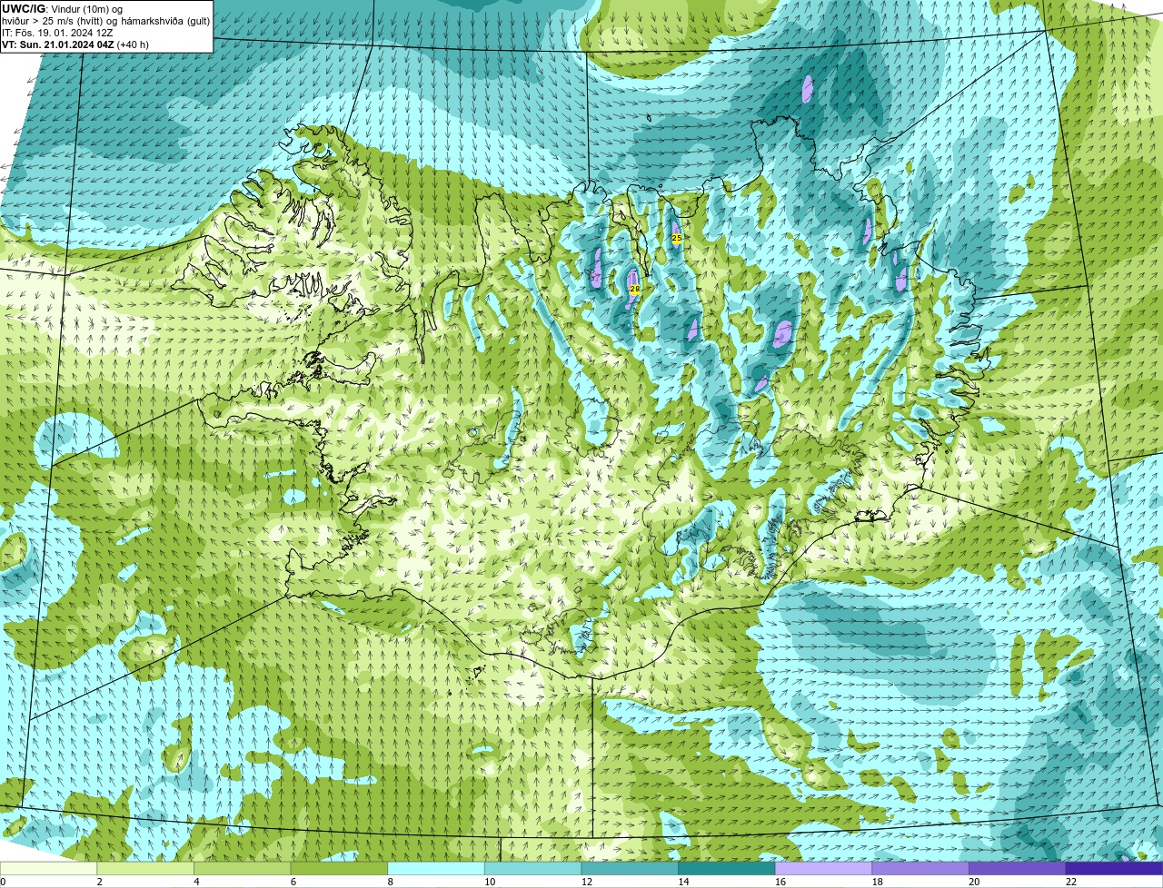Click the 10–12 m/s turquoise legend swatch
This screenshot has height=888, width=1163.
tap(533, 868)
